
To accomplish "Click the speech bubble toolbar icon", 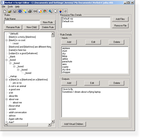I will pos(55,11).
